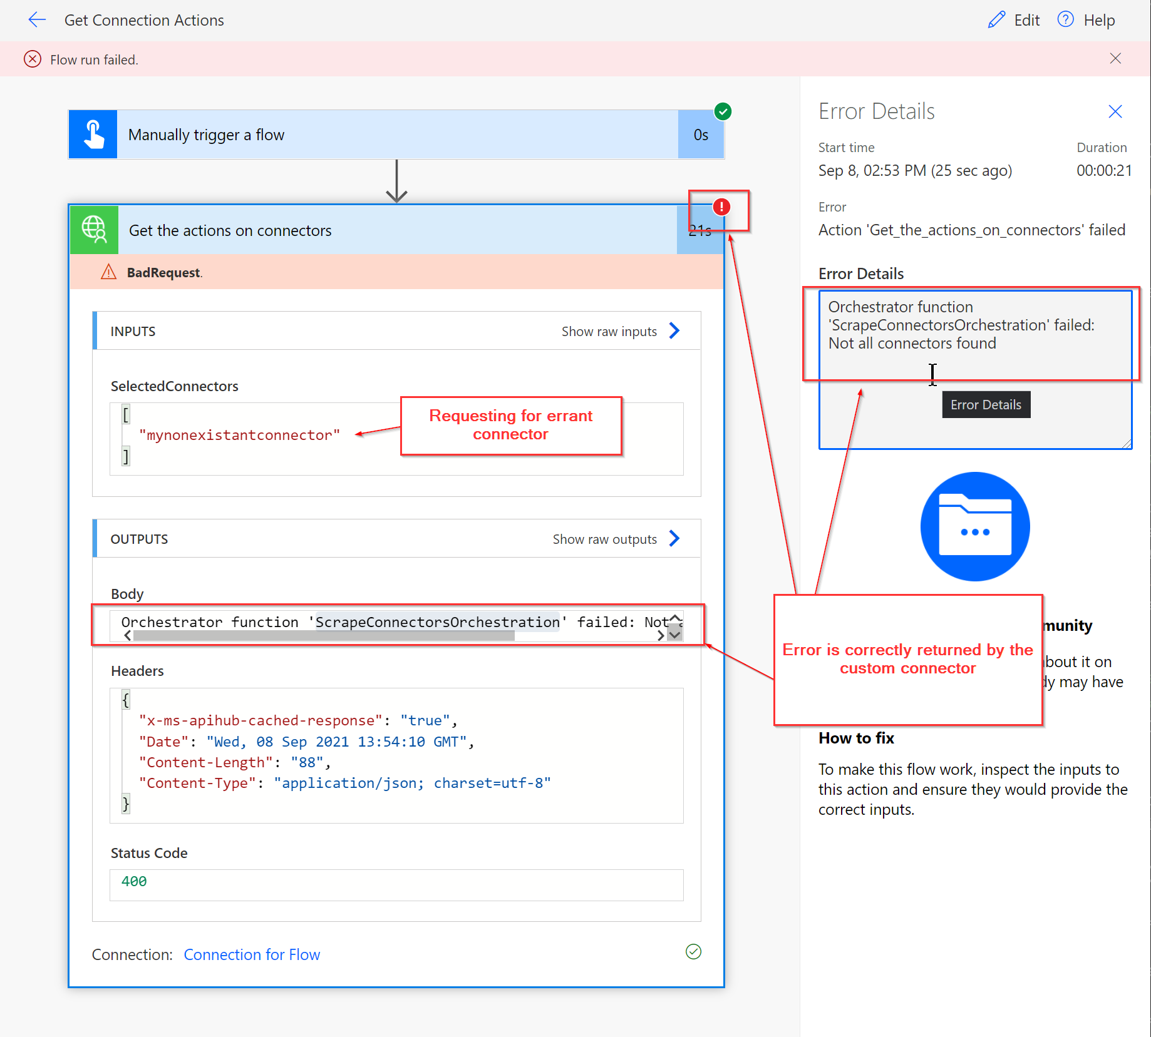Viewport: 1151px width, 1037px height.
Task: Click the back arrow icon
Action: (x=37, y=20)
